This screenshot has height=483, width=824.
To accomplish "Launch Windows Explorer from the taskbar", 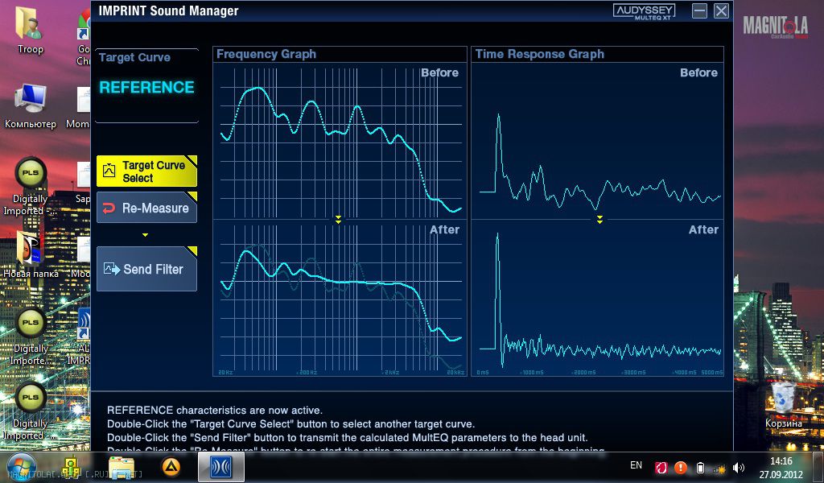I will tap(122, 466).
